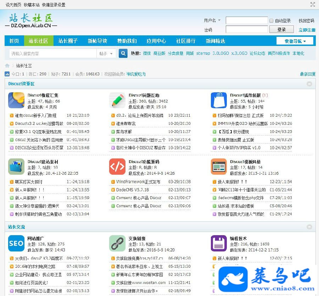Go to the 首页 nav tab
This screenshot has width=319, height=296.
click(14, 41)
